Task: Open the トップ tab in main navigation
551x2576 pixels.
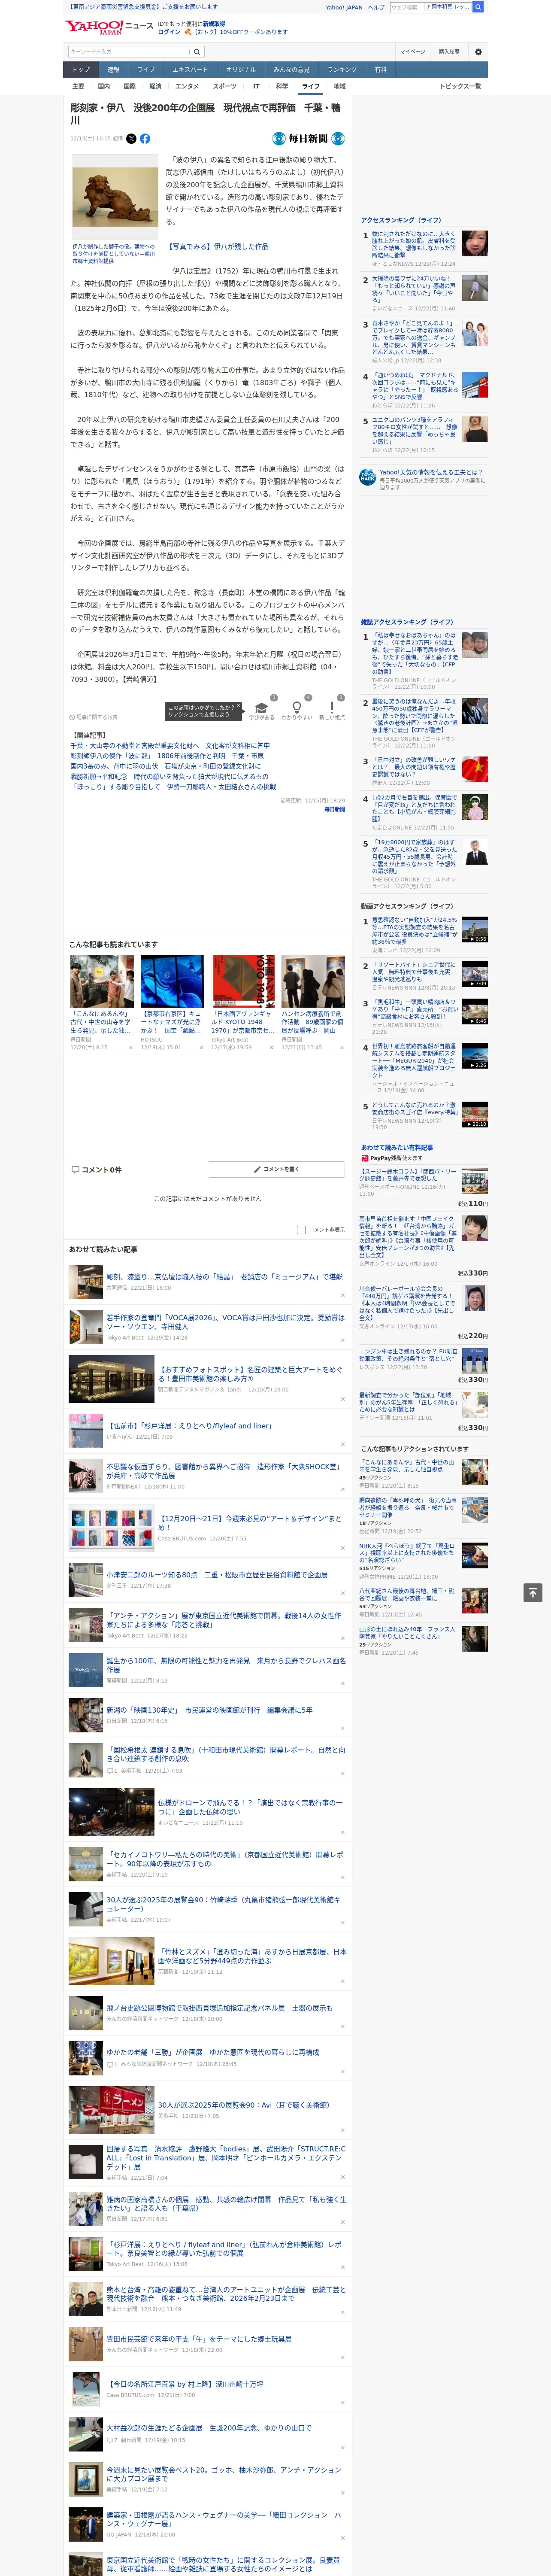Action: 81,69
